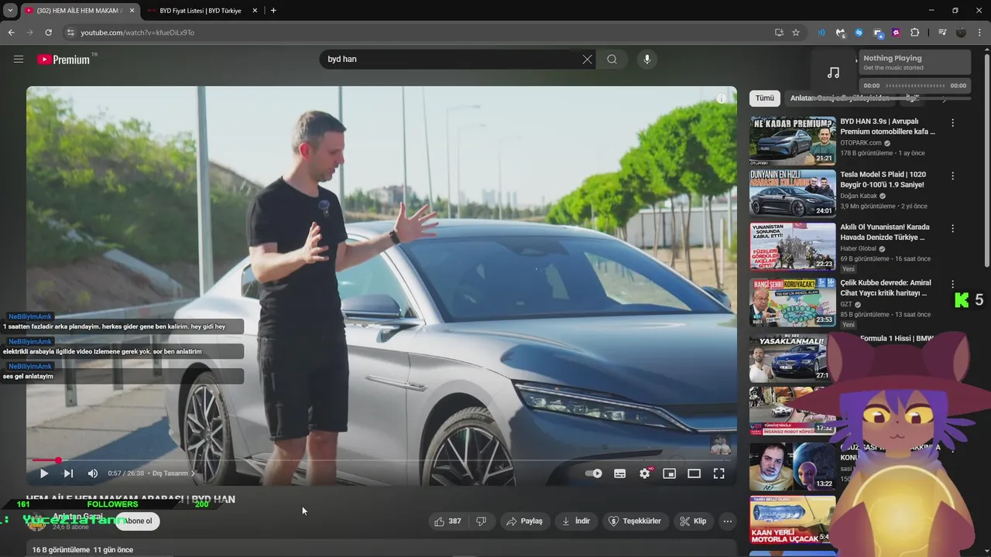991x557 pixels.
Task: Skip to next video
Action: click(68, 473)
